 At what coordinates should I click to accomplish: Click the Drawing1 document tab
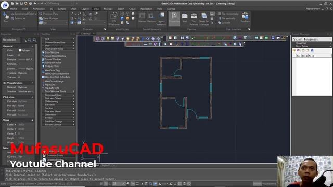(x=86, y=33)
